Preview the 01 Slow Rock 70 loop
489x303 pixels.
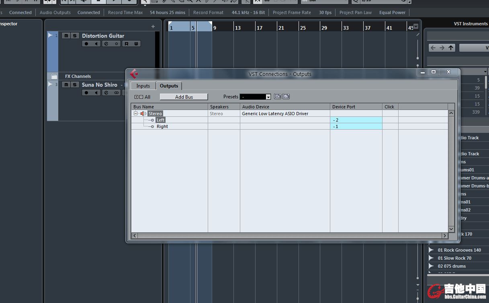[431, 258]
